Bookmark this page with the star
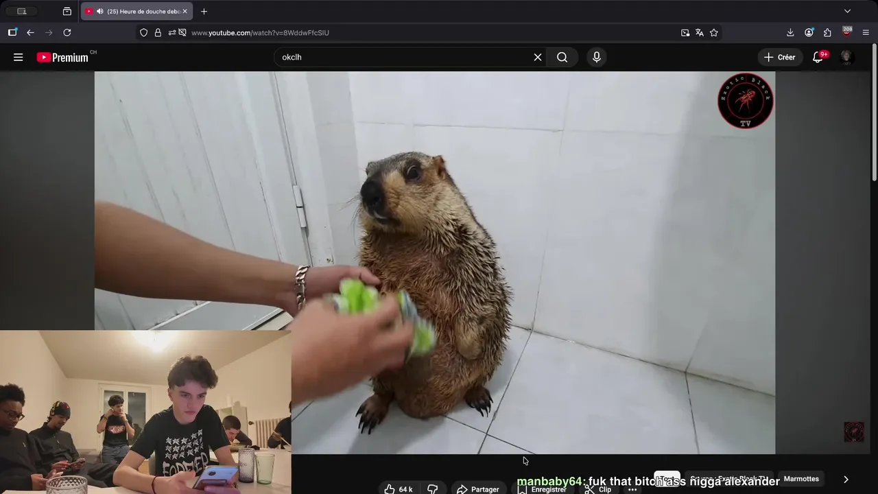 click(x=714, y=32)
